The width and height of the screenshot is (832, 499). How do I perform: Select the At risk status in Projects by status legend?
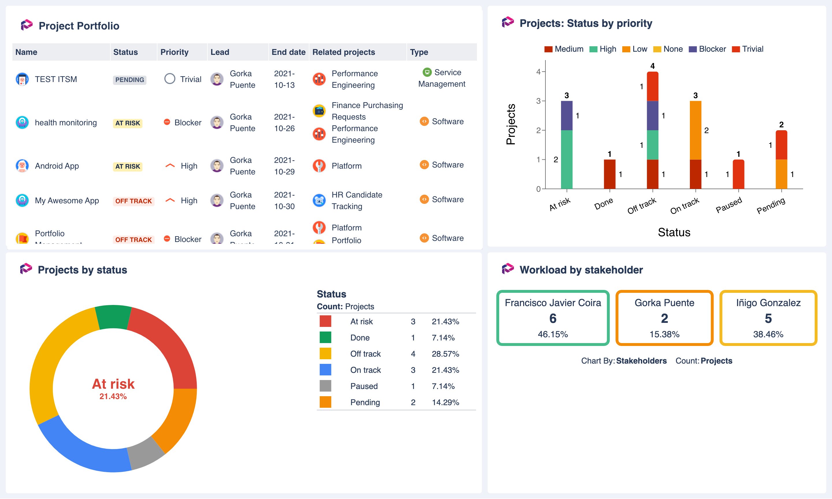pos(361,321)
